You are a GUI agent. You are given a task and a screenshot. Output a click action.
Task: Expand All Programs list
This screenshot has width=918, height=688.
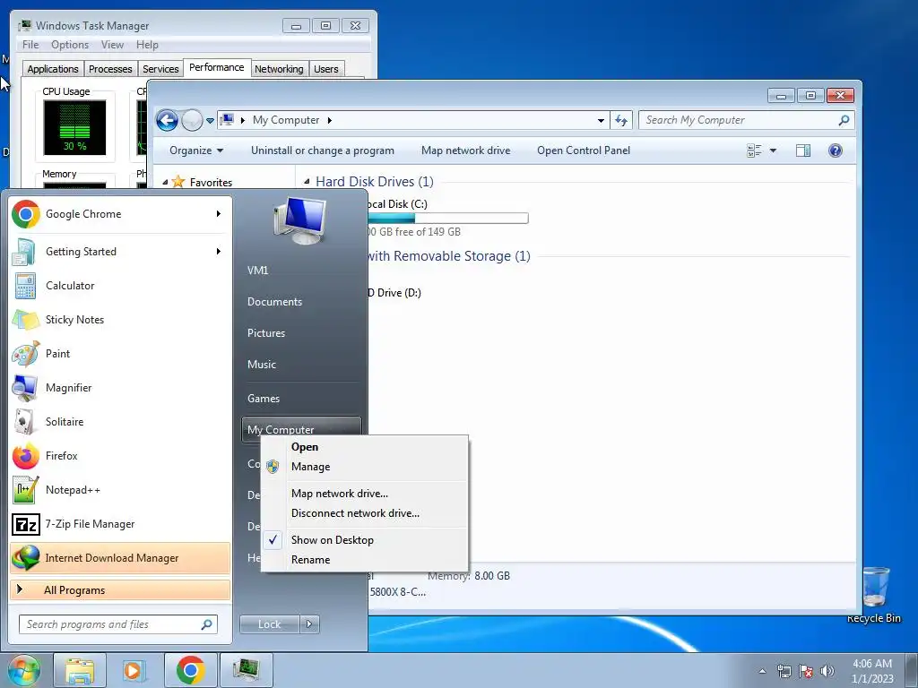[120, 590]
